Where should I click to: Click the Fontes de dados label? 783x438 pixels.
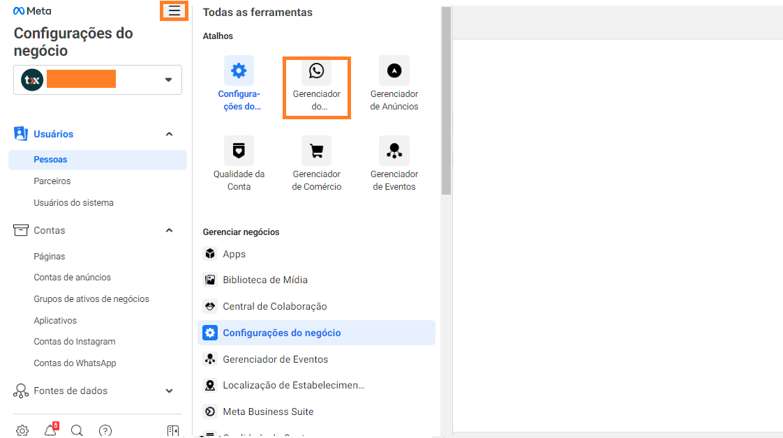[70, 391]
